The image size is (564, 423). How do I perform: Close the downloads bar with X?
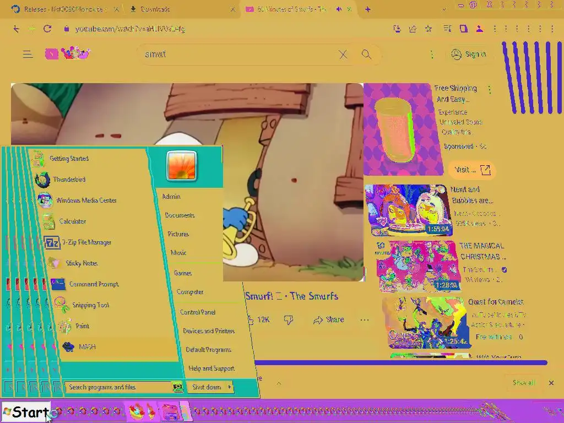tap(551, 383)
